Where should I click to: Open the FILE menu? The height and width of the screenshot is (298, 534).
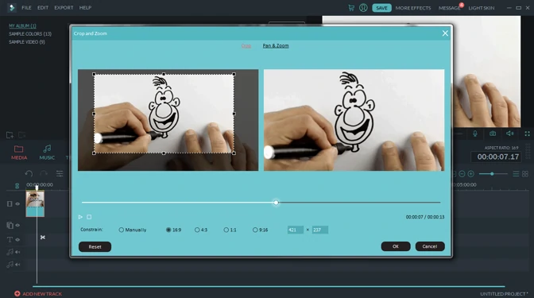click(26, 7)
